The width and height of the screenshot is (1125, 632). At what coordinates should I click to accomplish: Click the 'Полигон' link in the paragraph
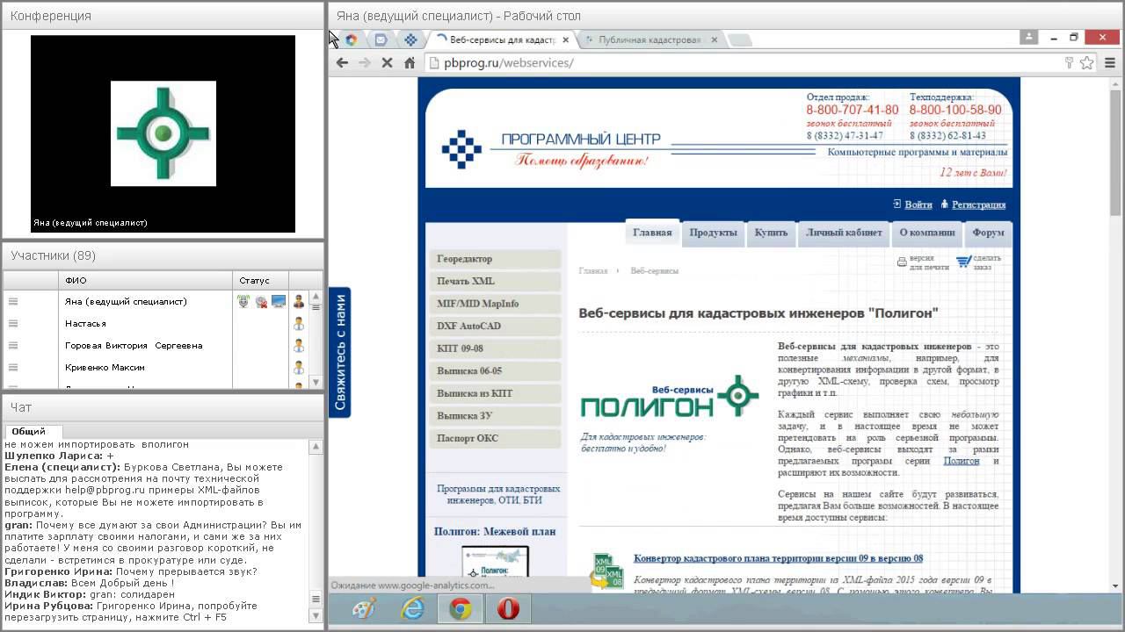[961, 461]
